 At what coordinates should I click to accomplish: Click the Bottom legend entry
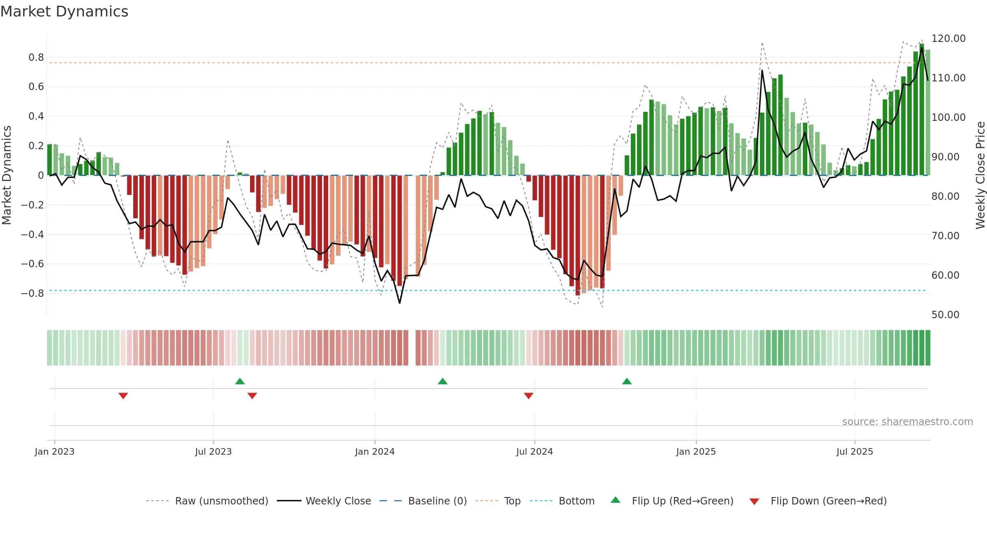(x=562, y=501)
